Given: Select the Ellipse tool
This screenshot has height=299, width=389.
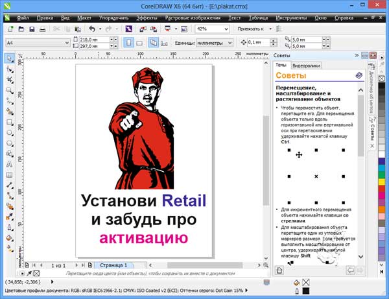Looking at the screenshot, I should [9, 132].
